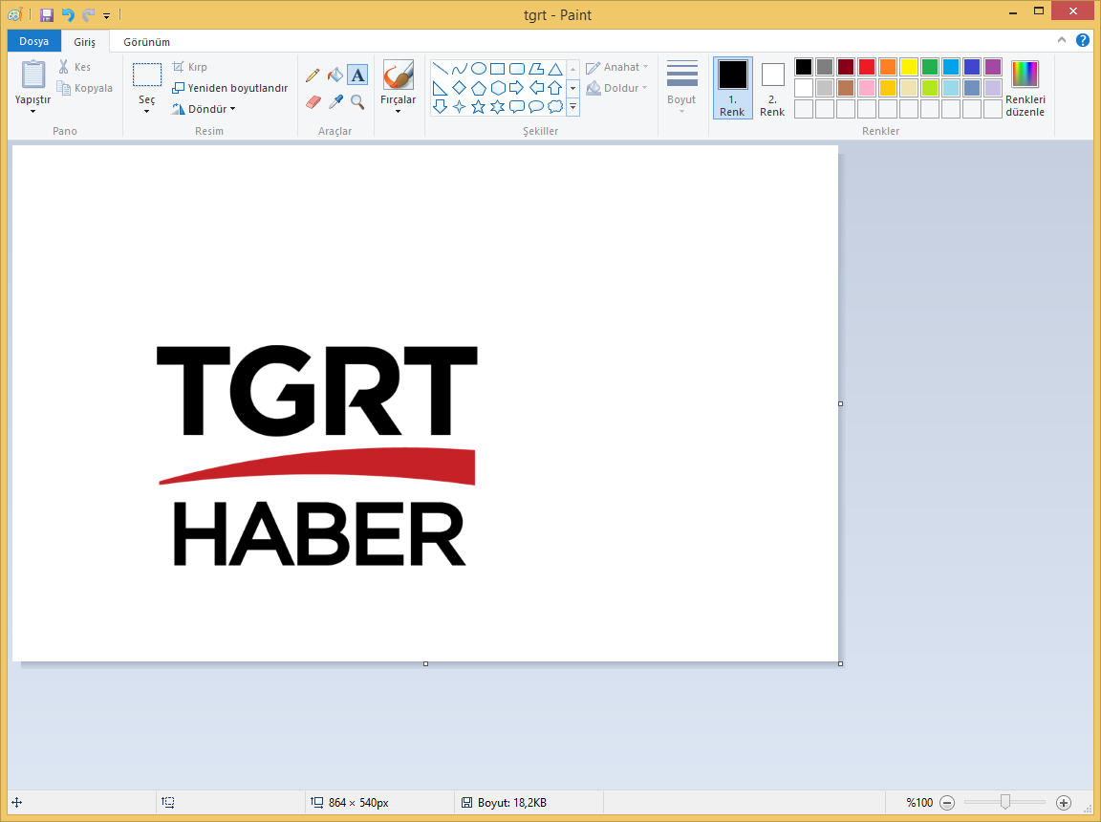The height and width of the screenshot is (822, 1101).
Task: Choose the Oval callout shape
Action: click(536, 107)
